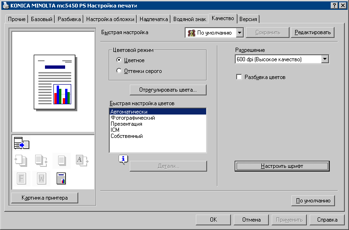Select ICM in the color list

click(158, 130)
